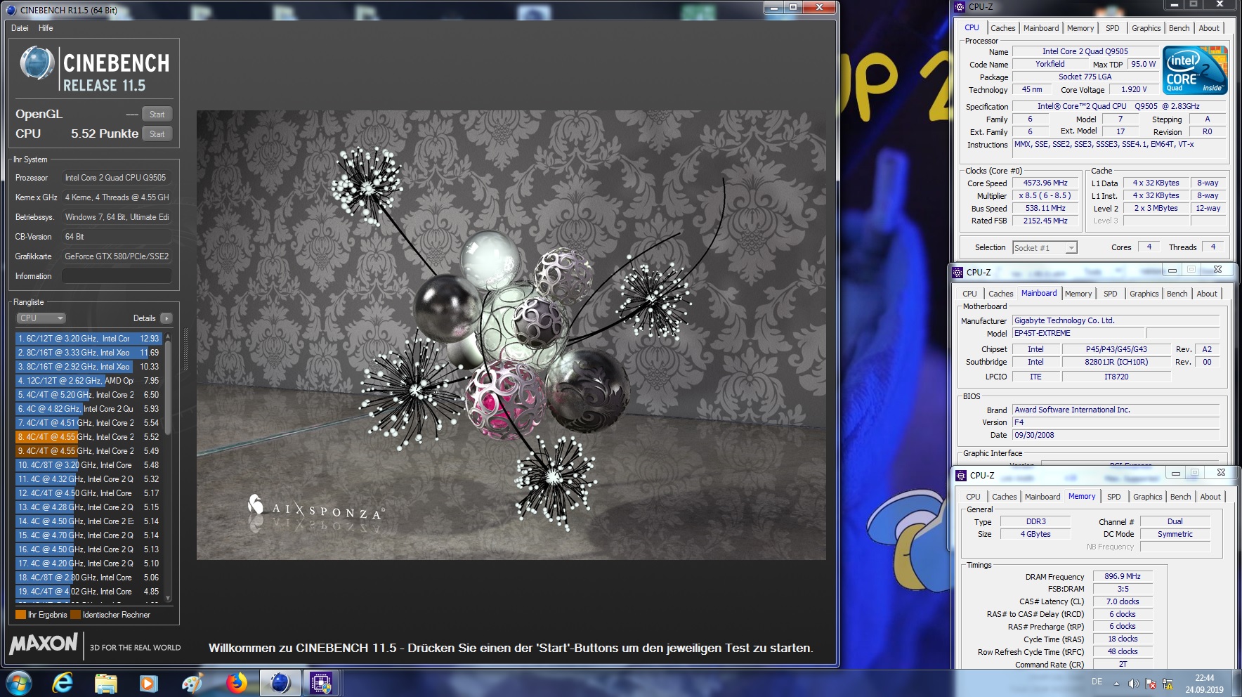
Task: Click the Details arrow button in Rangliste
Action: tap(166, 318)
